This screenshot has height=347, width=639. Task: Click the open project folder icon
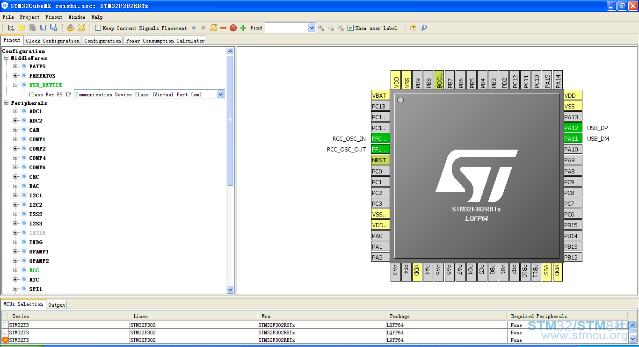pyautogui.click(x=22, y=28)
